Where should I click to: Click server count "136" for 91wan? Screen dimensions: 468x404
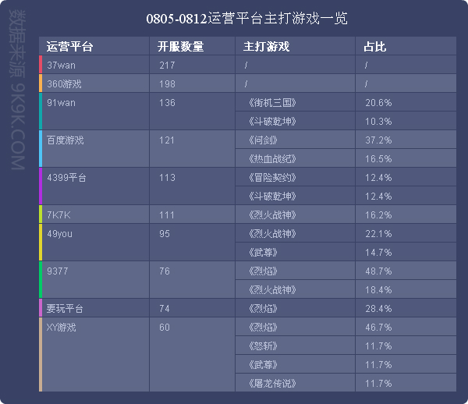pos(167,103)
